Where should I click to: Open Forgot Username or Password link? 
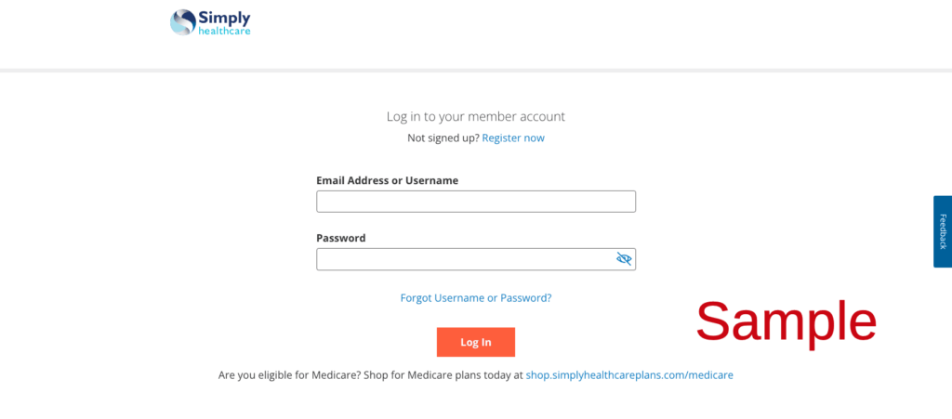pyautogui.click(x=475, y=298)
